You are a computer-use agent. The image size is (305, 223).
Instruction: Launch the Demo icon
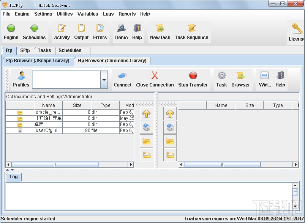click(x=121, y=28)
